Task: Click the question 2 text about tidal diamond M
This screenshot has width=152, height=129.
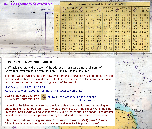Action: pos(53,69)
